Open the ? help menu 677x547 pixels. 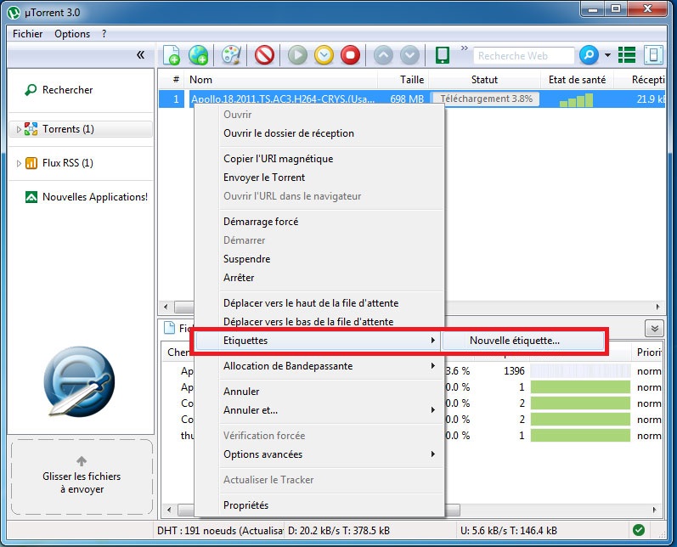click(x=104, y=34)
